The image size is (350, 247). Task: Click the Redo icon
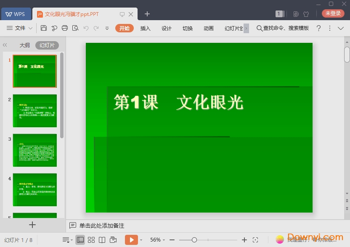96,28
